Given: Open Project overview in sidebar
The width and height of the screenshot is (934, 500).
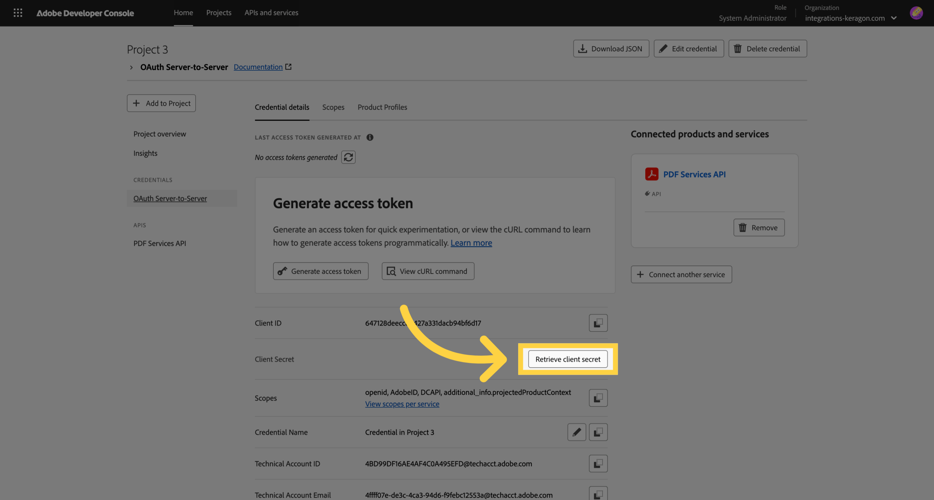Looking at the screenshot, I should [160, 134].
